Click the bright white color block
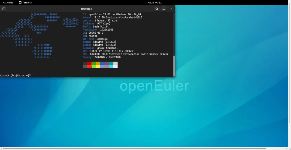 115,66
